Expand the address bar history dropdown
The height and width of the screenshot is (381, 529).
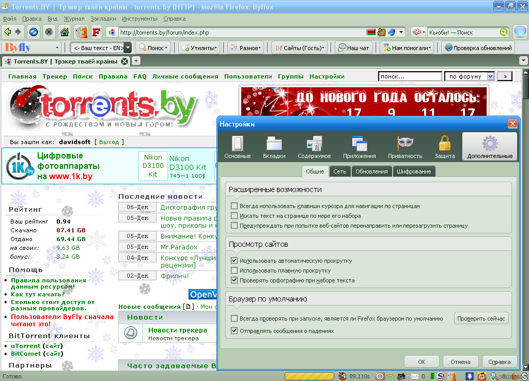[x=401, y=32]
